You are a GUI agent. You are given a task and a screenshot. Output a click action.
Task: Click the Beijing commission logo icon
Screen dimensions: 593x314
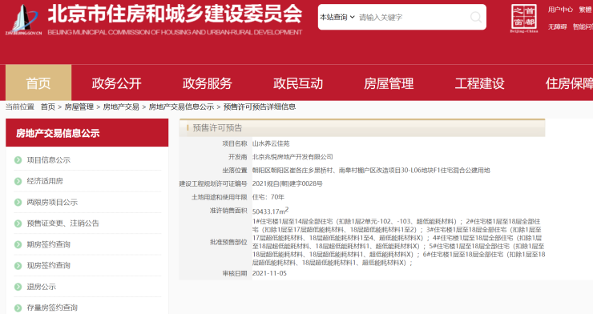pyautogui.click(x=23, y=20)
